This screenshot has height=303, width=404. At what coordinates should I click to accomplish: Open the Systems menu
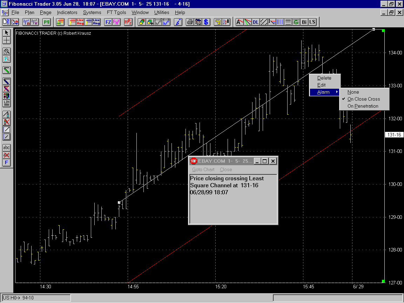pyautogui.click(x=92, y=12)
